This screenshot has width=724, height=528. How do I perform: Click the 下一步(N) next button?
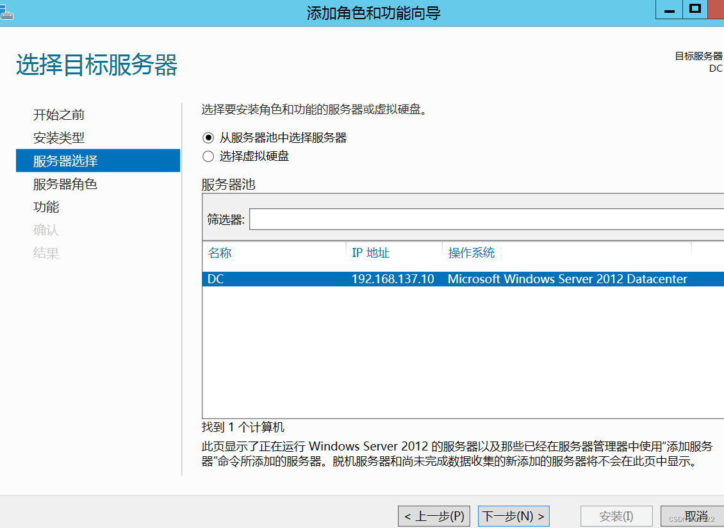(x=513, y=516)
